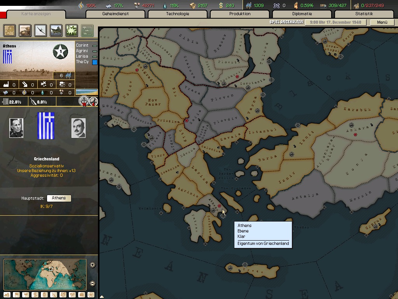Click the world minimap
The height and width of the screenshot is (299, 398).
pos(45,274)
